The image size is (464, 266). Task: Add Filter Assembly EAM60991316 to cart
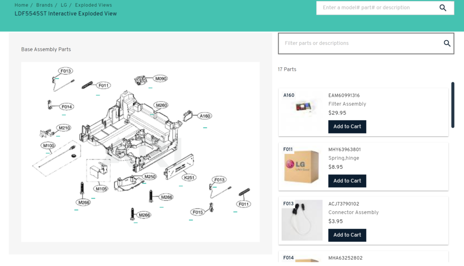(x=347, y=127)
